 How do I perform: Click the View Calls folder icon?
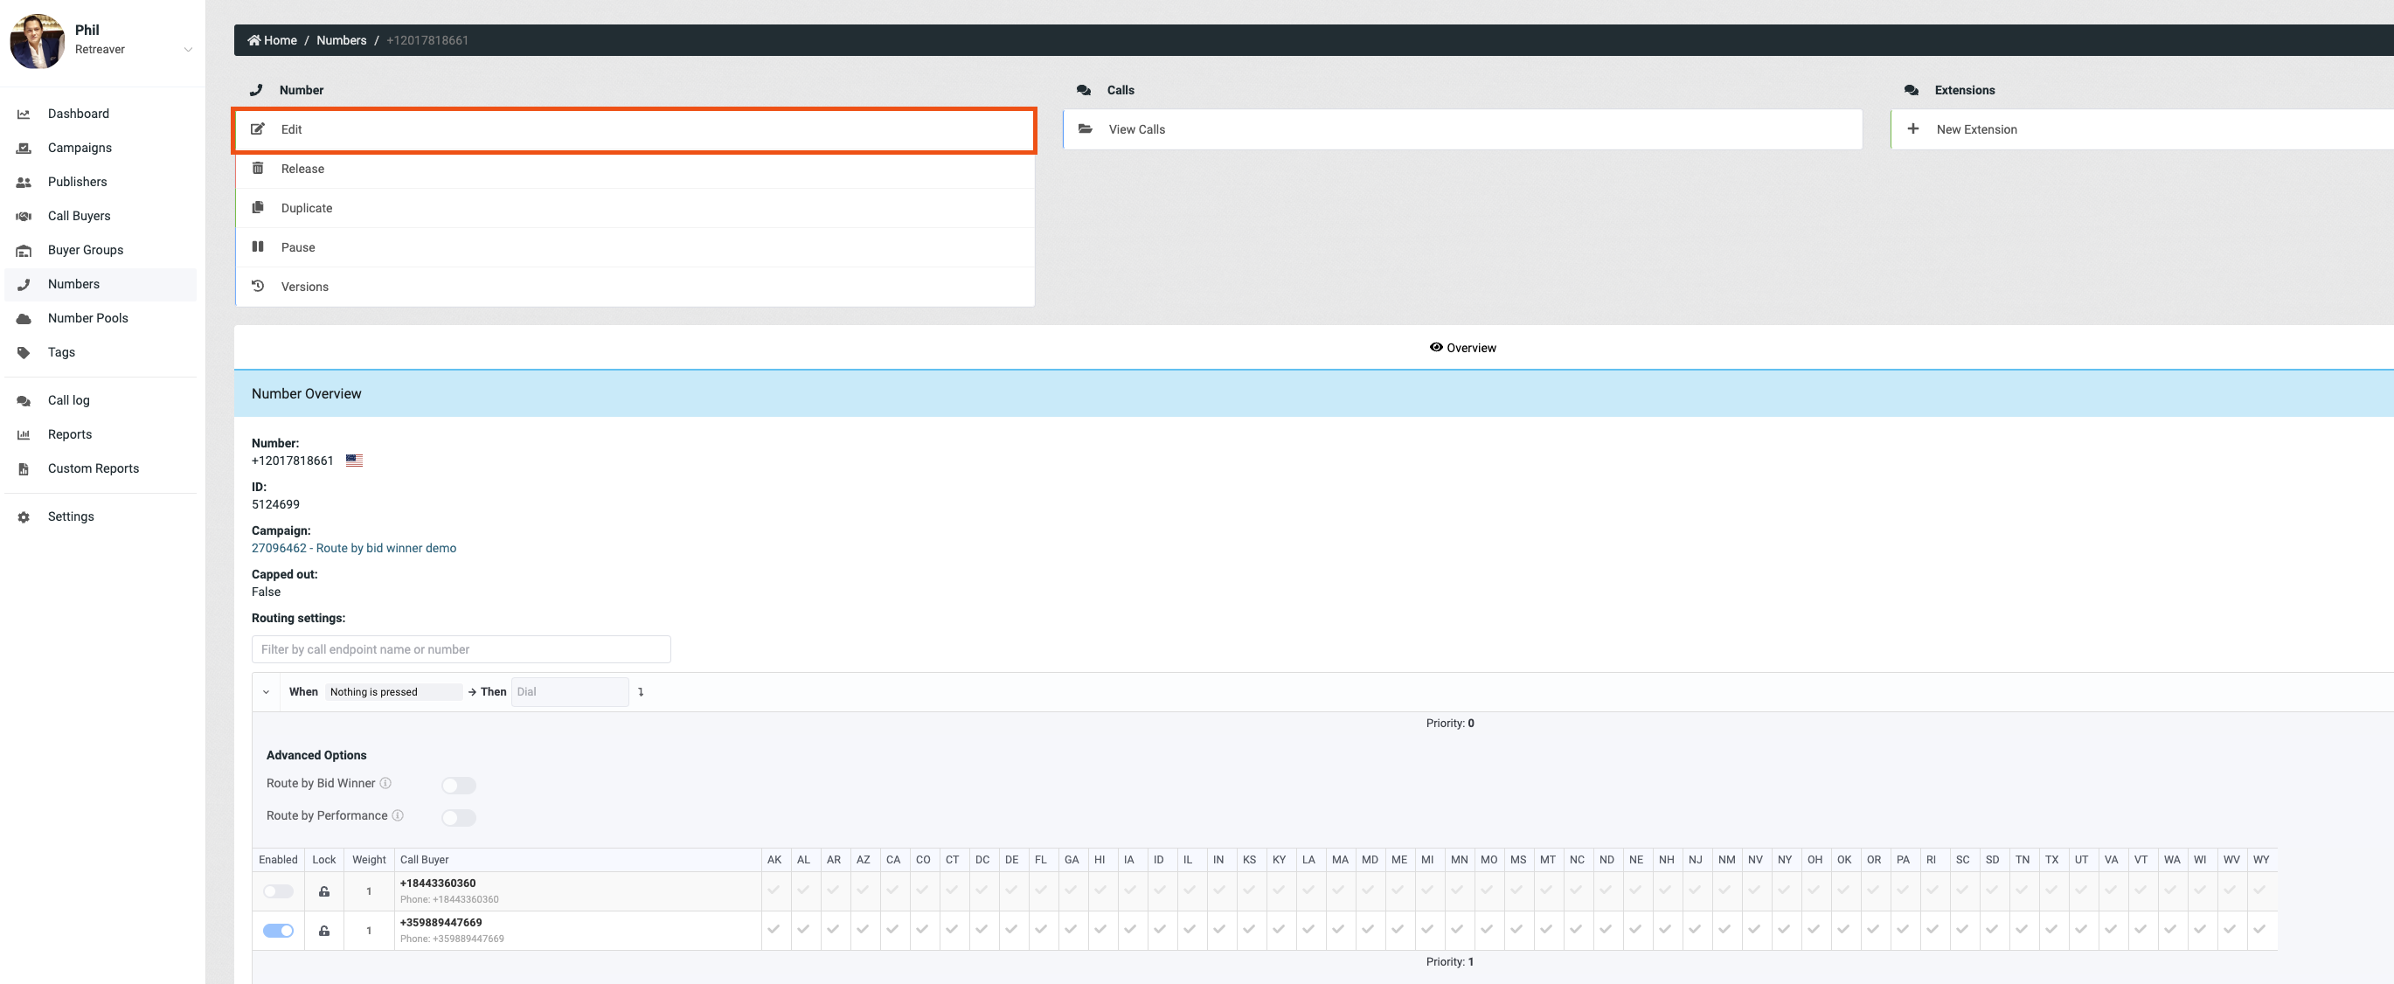[1085, 129]
